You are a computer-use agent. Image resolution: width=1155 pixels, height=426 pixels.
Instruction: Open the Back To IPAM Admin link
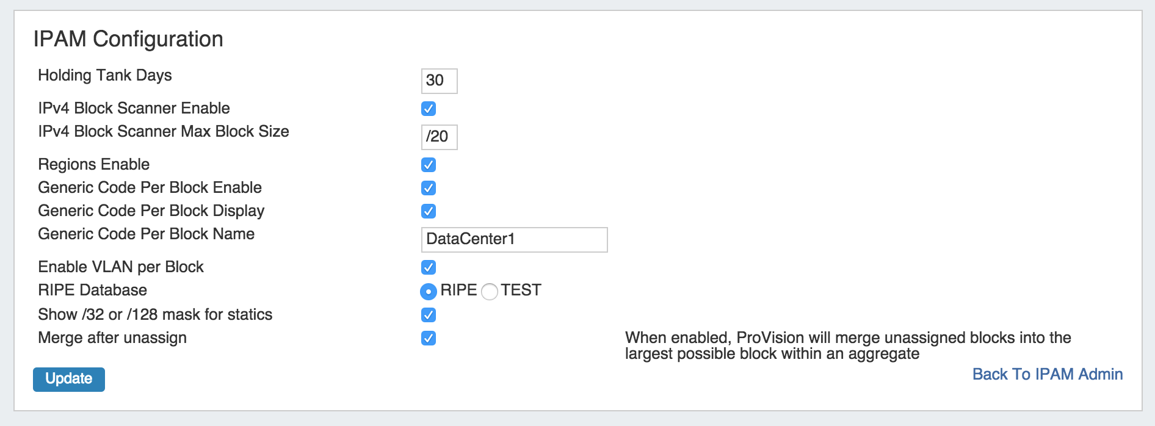coord(1047,374)
